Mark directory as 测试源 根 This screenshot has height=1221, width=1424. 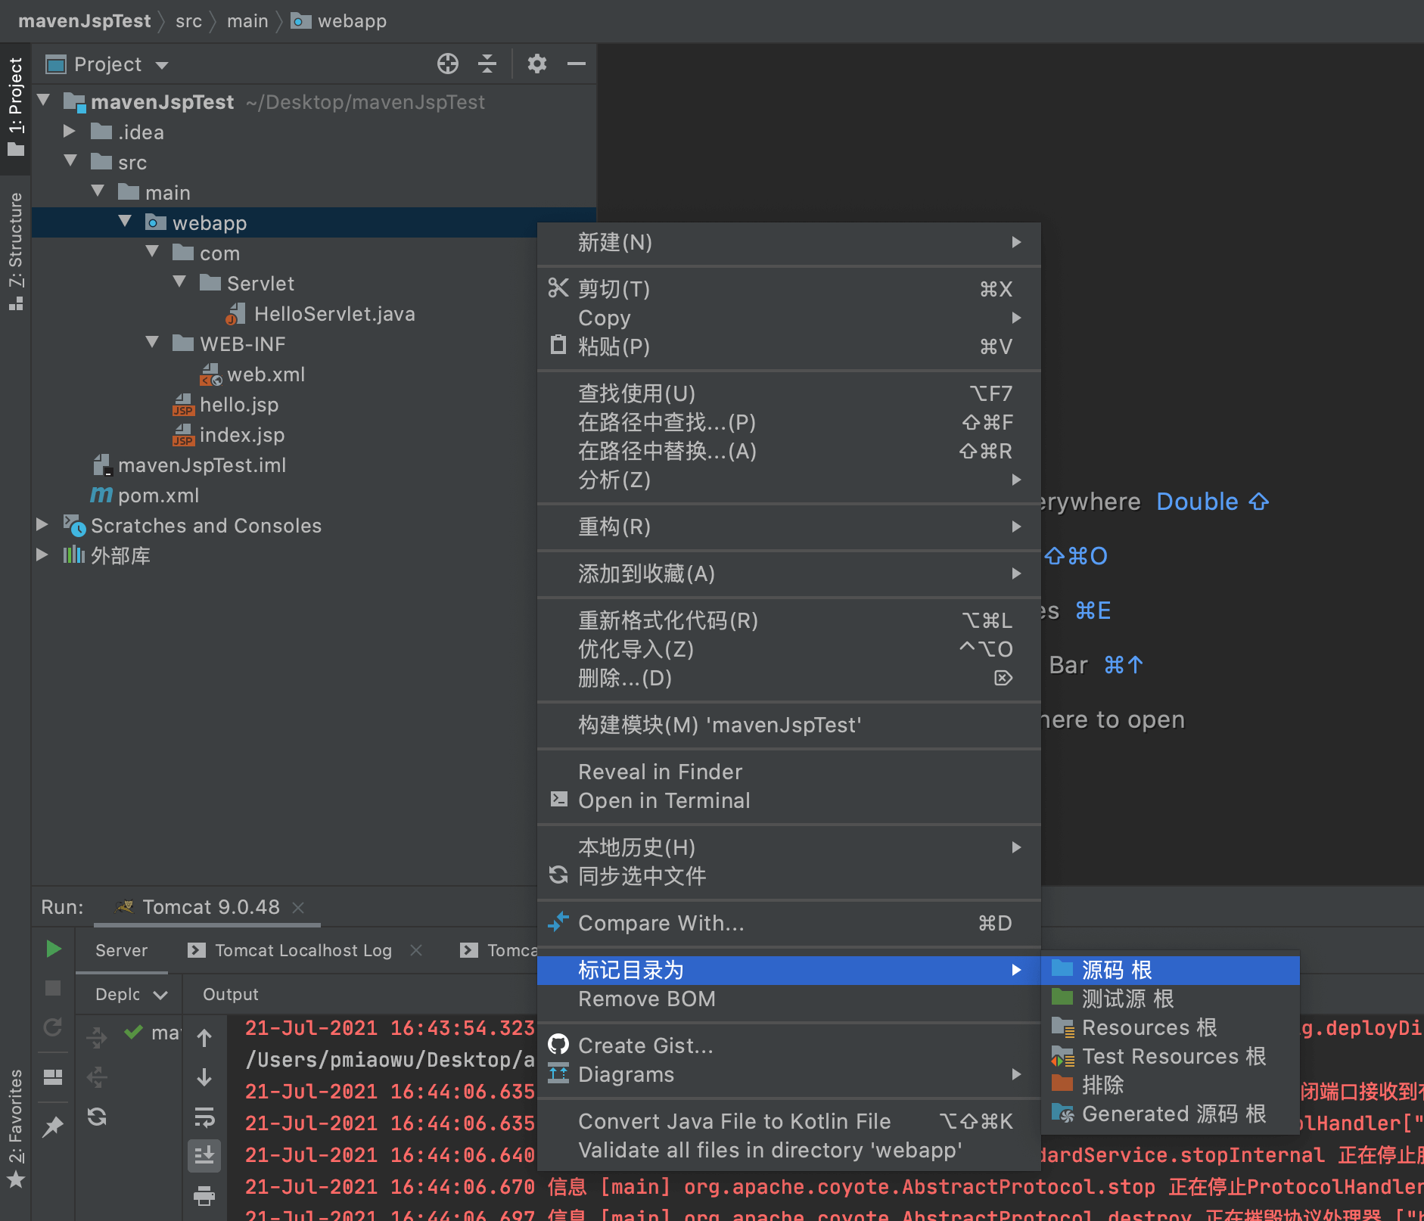point(1171,999)
